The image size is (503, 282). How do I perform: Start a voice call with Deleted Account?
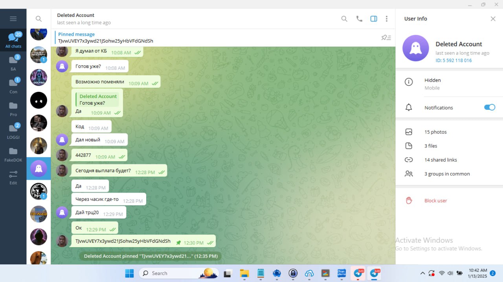[x=359, y=18]
